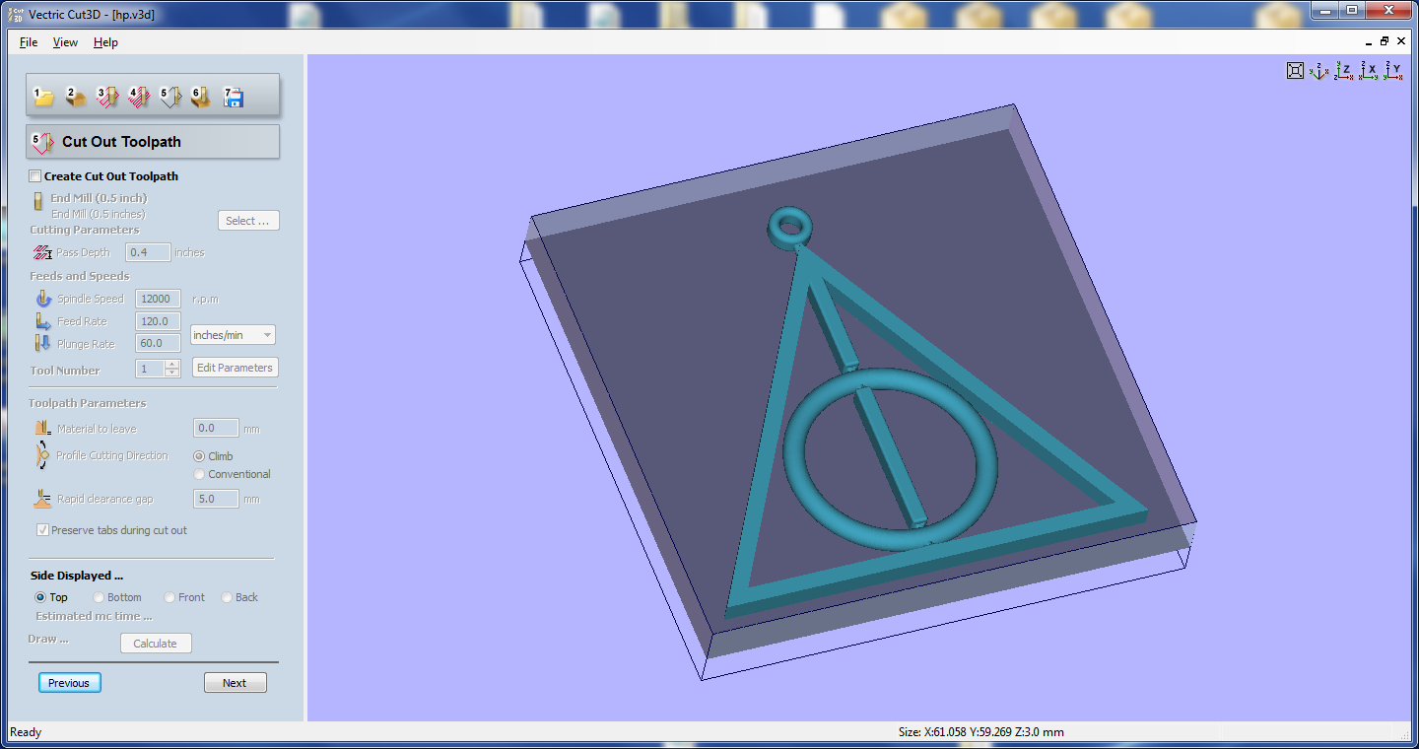This screenshot has width=1419, height=749.
Task: Click the Plunge Rate field
Action: point(158,344)
